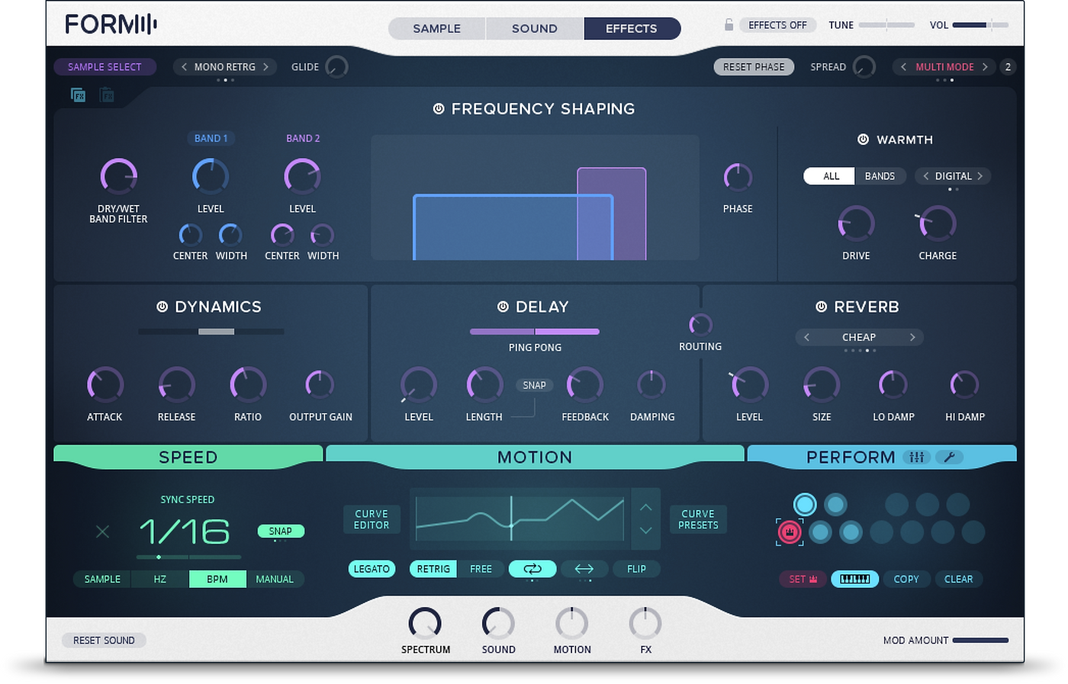Open Perform wrench settings icon
The height and width of the screenshot is (684, 1068).
click(949, 457)
